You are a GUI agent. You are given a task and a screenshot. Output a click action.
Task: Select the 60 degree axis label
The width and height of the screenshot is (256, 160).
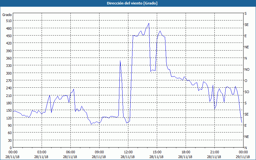(10, 133)
